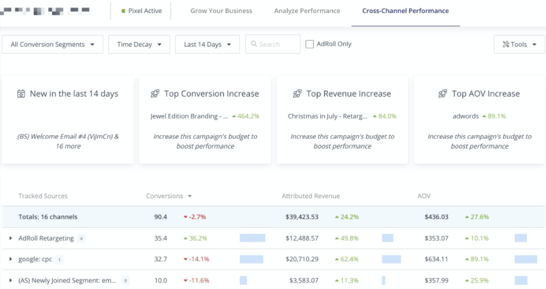Image resolution: width=546 pixels, height=289 pixels.
Task: Click the magnifier icon in the search box
Action: pos(254,44)
